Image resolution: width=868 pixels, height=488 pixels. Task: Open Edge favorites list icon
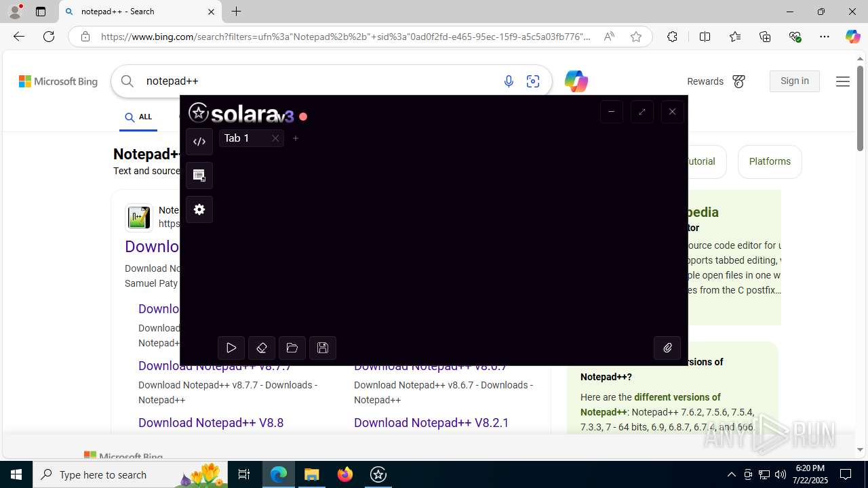tap(735, 37)
